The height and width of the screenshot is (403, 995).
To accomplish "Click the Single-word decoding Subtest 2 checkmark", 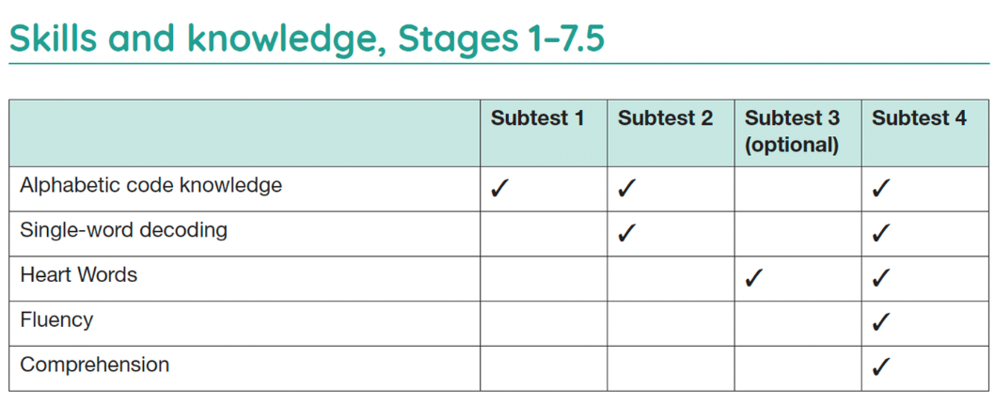I will coord(626,233).
